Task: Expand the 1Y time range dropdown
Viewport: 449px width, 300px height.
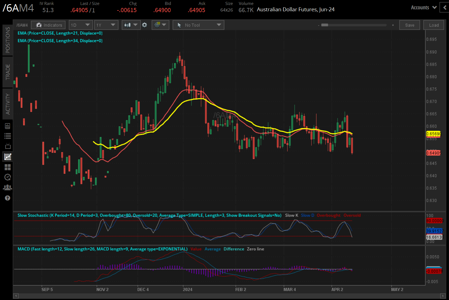Action: tap(106, 25)
